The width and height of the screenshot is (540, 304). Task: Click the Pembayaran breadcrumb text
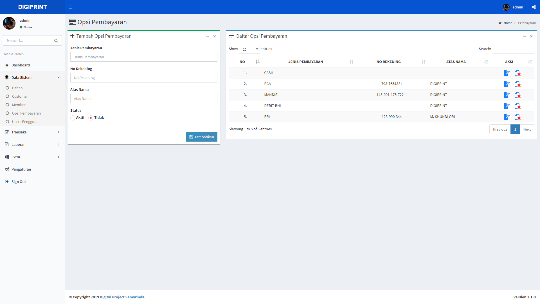pyautogui.click(x=527, y=23)
